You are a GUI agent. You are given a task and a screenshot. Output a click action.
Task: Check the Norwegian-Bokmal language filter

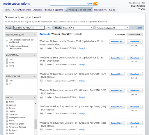tap(7, 118)
